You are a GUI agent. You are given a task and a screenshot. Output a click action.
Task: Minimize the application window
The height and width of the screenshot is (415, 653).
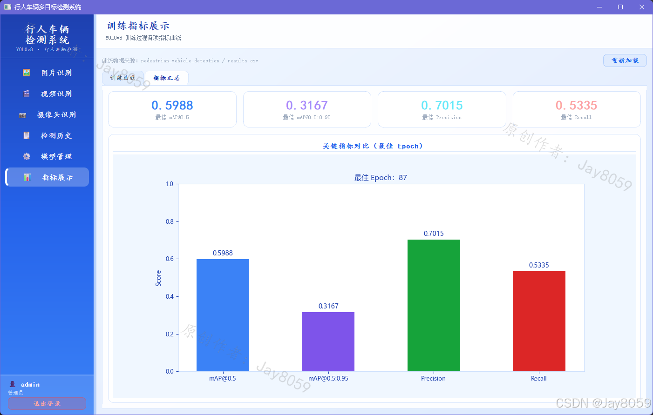pos(599,7)
